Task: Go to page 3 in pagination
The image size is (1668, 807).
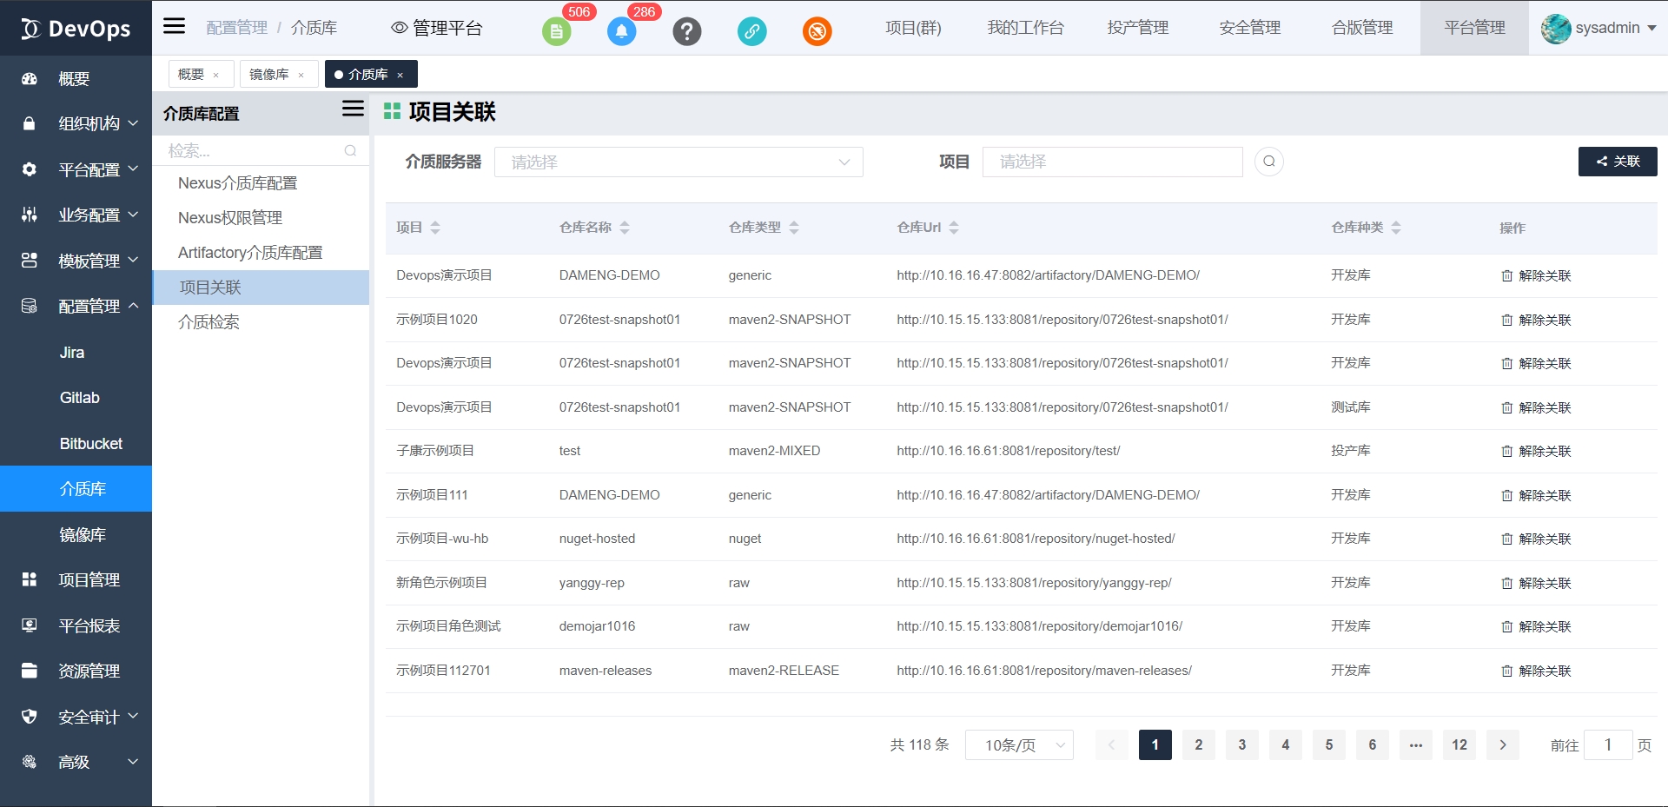Action: coord(1242,745)
